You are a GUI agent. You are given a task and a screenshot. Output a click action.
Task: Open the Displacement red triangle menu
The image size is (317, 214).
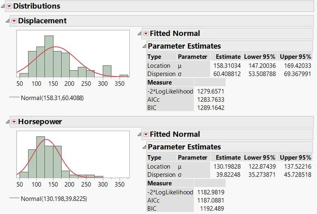point(14,21)
